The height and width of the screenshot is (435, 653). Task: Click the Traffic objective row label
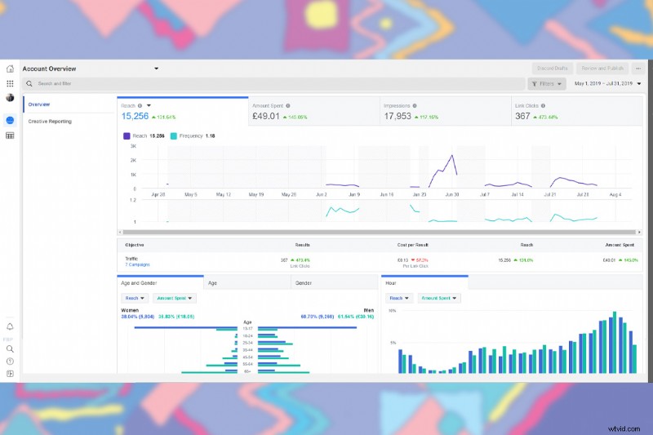click(131, 259)
